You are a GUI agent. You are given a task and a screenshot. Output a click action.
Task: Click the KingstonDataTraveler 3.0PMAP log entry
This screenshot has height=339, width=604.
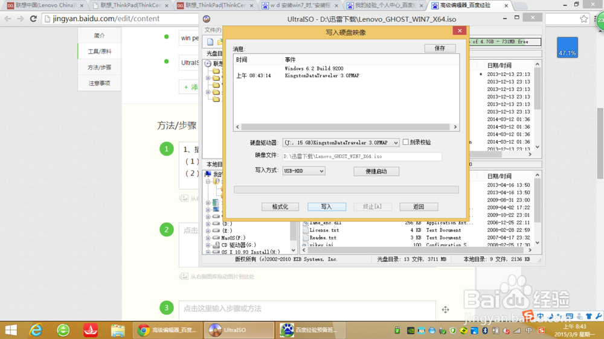[322, 76]
